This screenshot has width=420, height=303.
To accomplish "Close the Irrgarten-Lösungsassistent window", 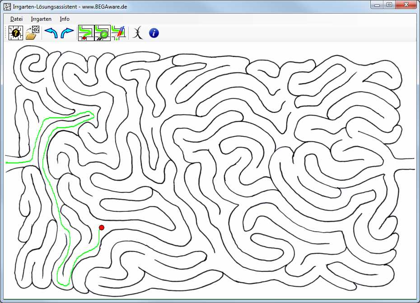I will (x=406, y=5).
